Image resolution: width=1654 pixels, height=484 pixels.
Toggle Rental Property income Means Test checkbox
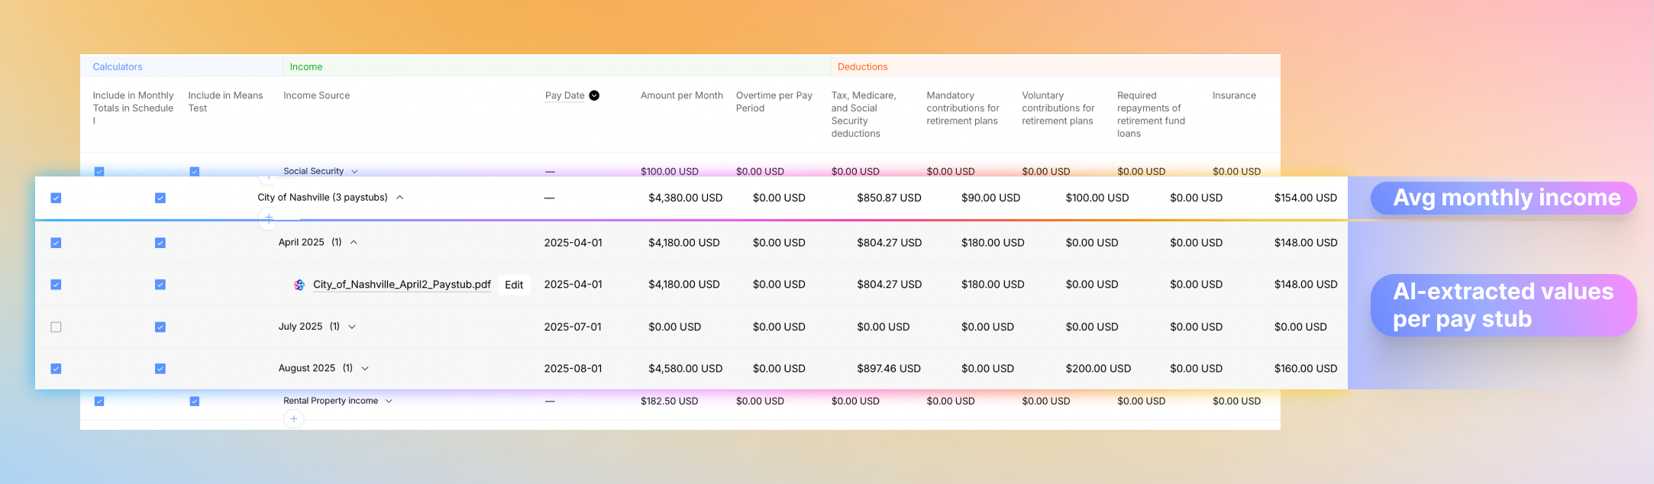tap(195, 401)
